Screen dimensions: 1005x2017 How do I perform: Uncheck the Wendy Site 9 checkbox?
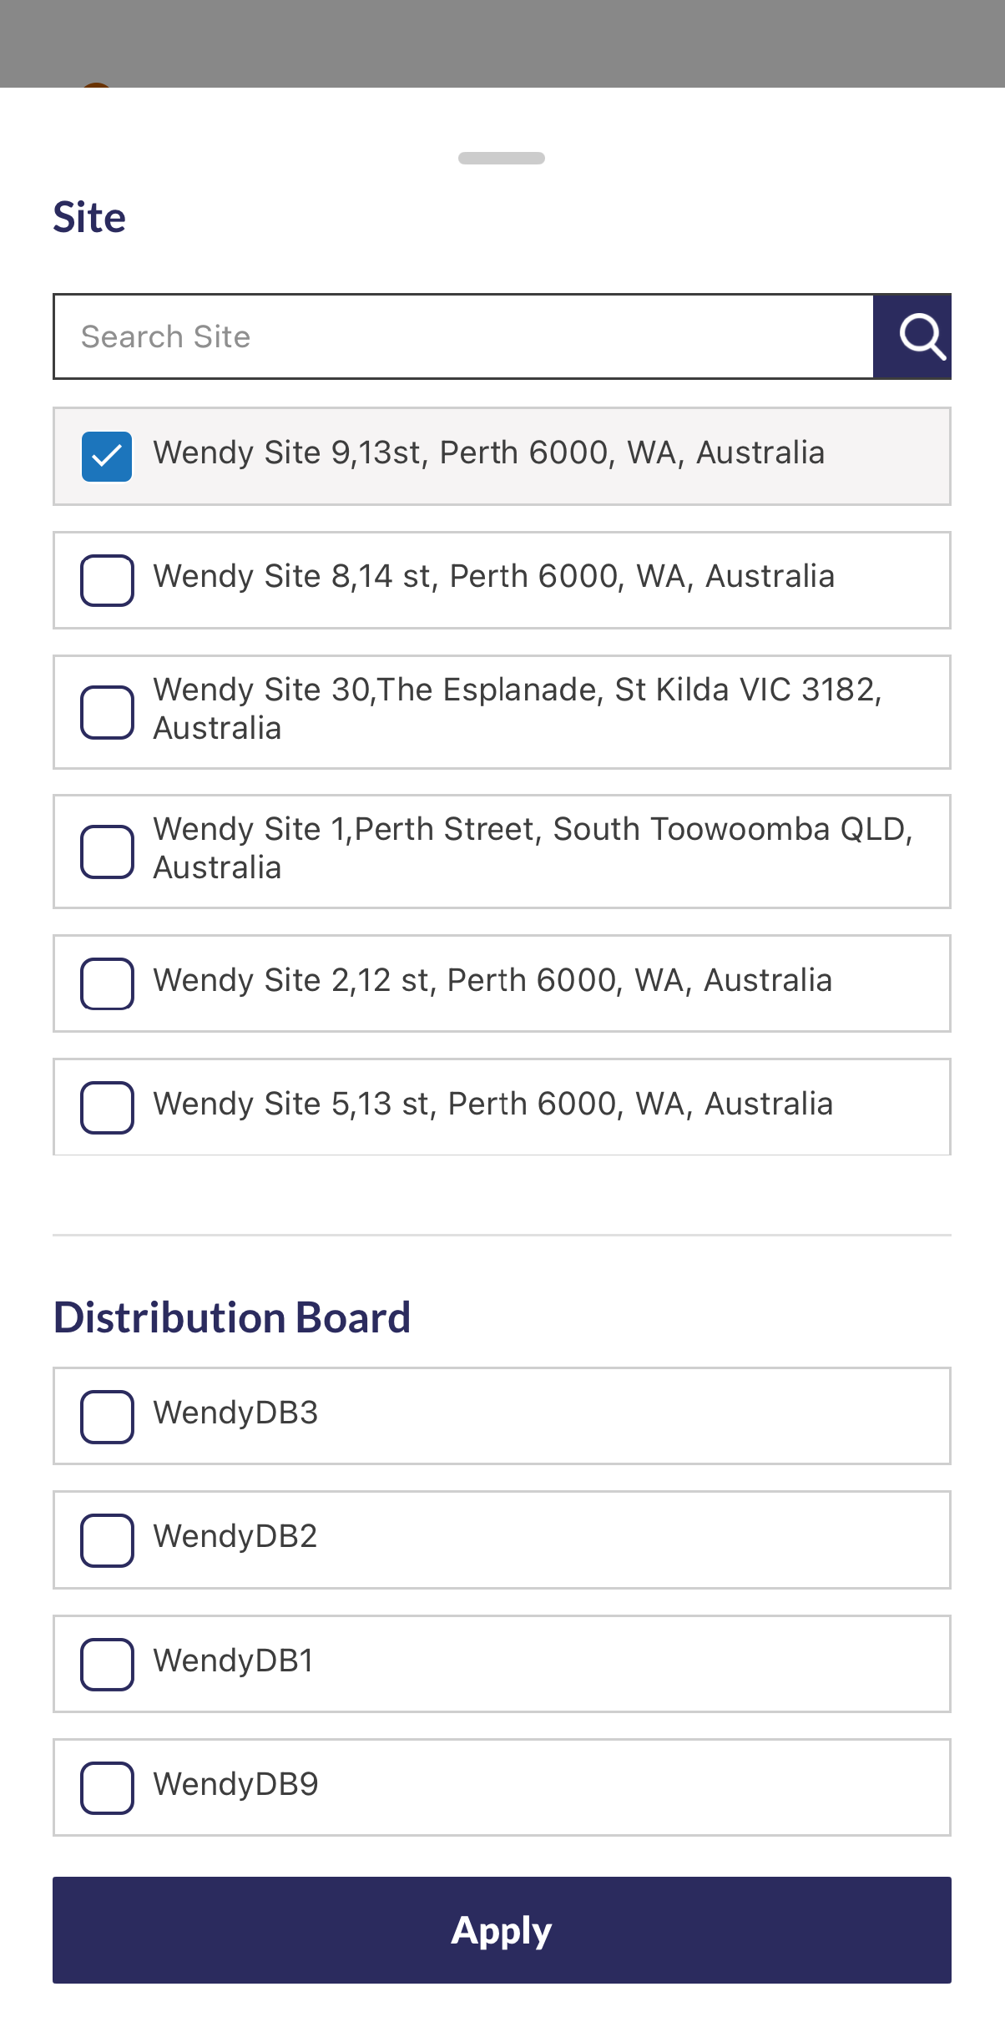pyautogui.click(x=107, y=457)
